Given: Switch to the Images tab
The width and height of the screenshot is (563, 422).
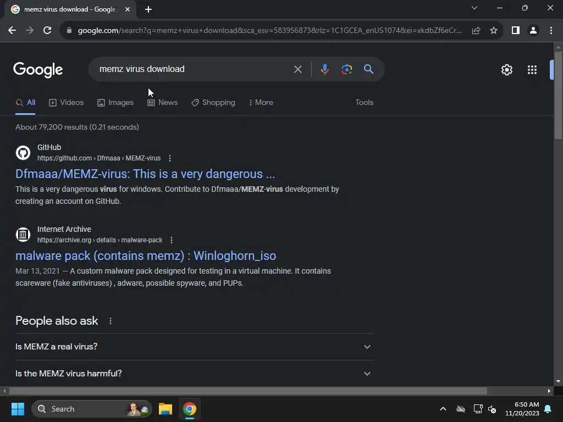Looking at the screenshot, I should point(115,103).
